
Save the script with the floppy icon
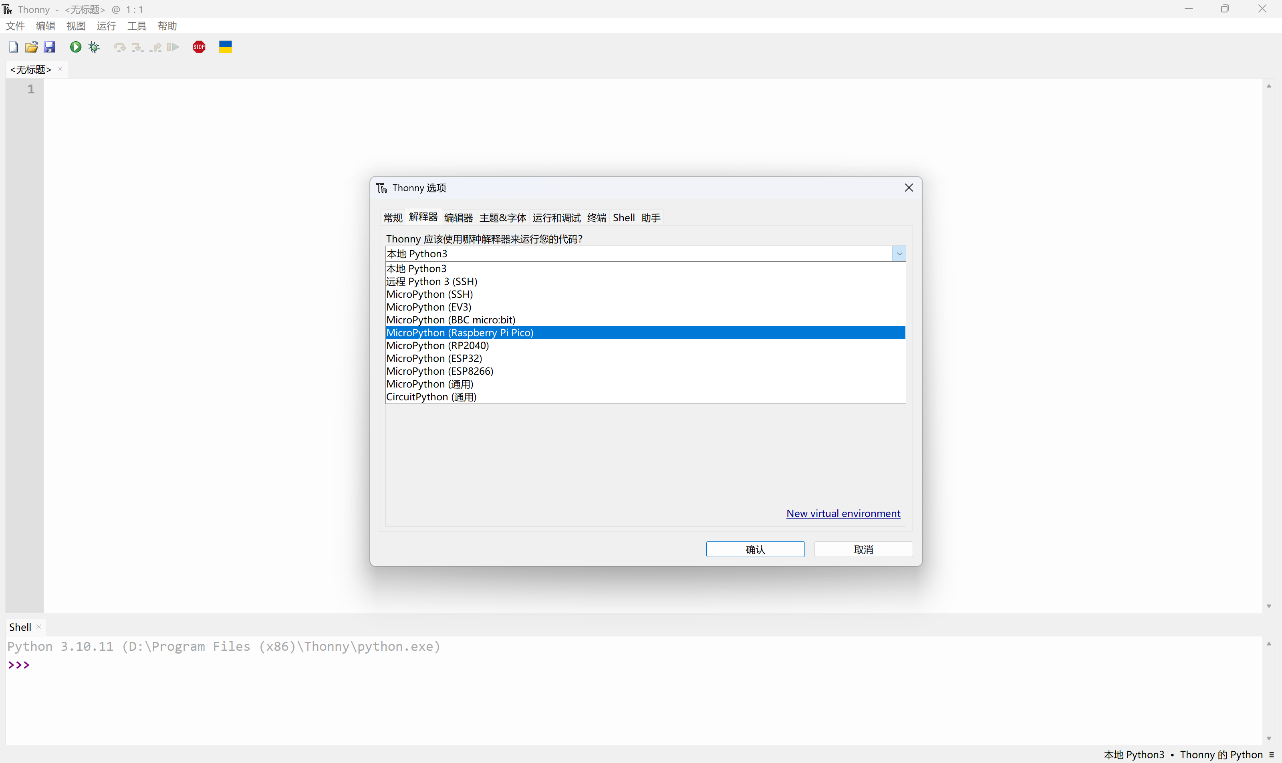49,47
